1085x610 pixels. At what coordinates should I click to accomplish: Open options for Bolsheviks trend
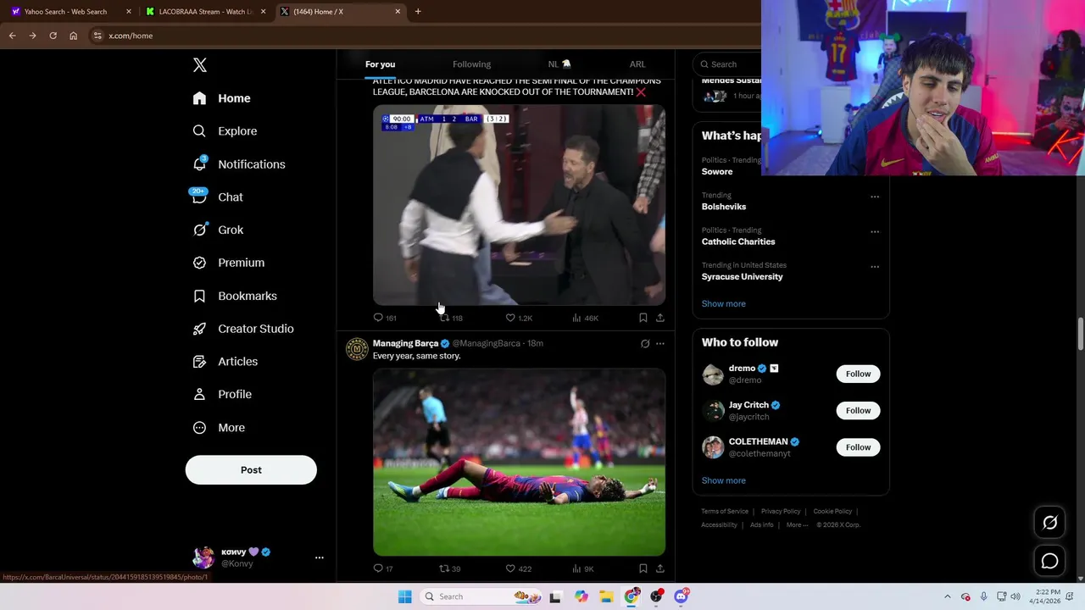point(875,197)
